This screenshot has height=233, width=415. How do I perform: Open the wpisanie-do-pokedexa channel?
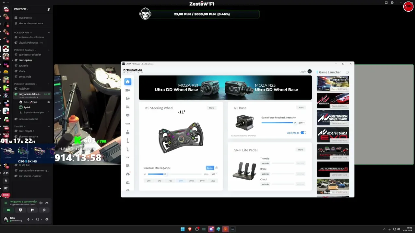31,37
